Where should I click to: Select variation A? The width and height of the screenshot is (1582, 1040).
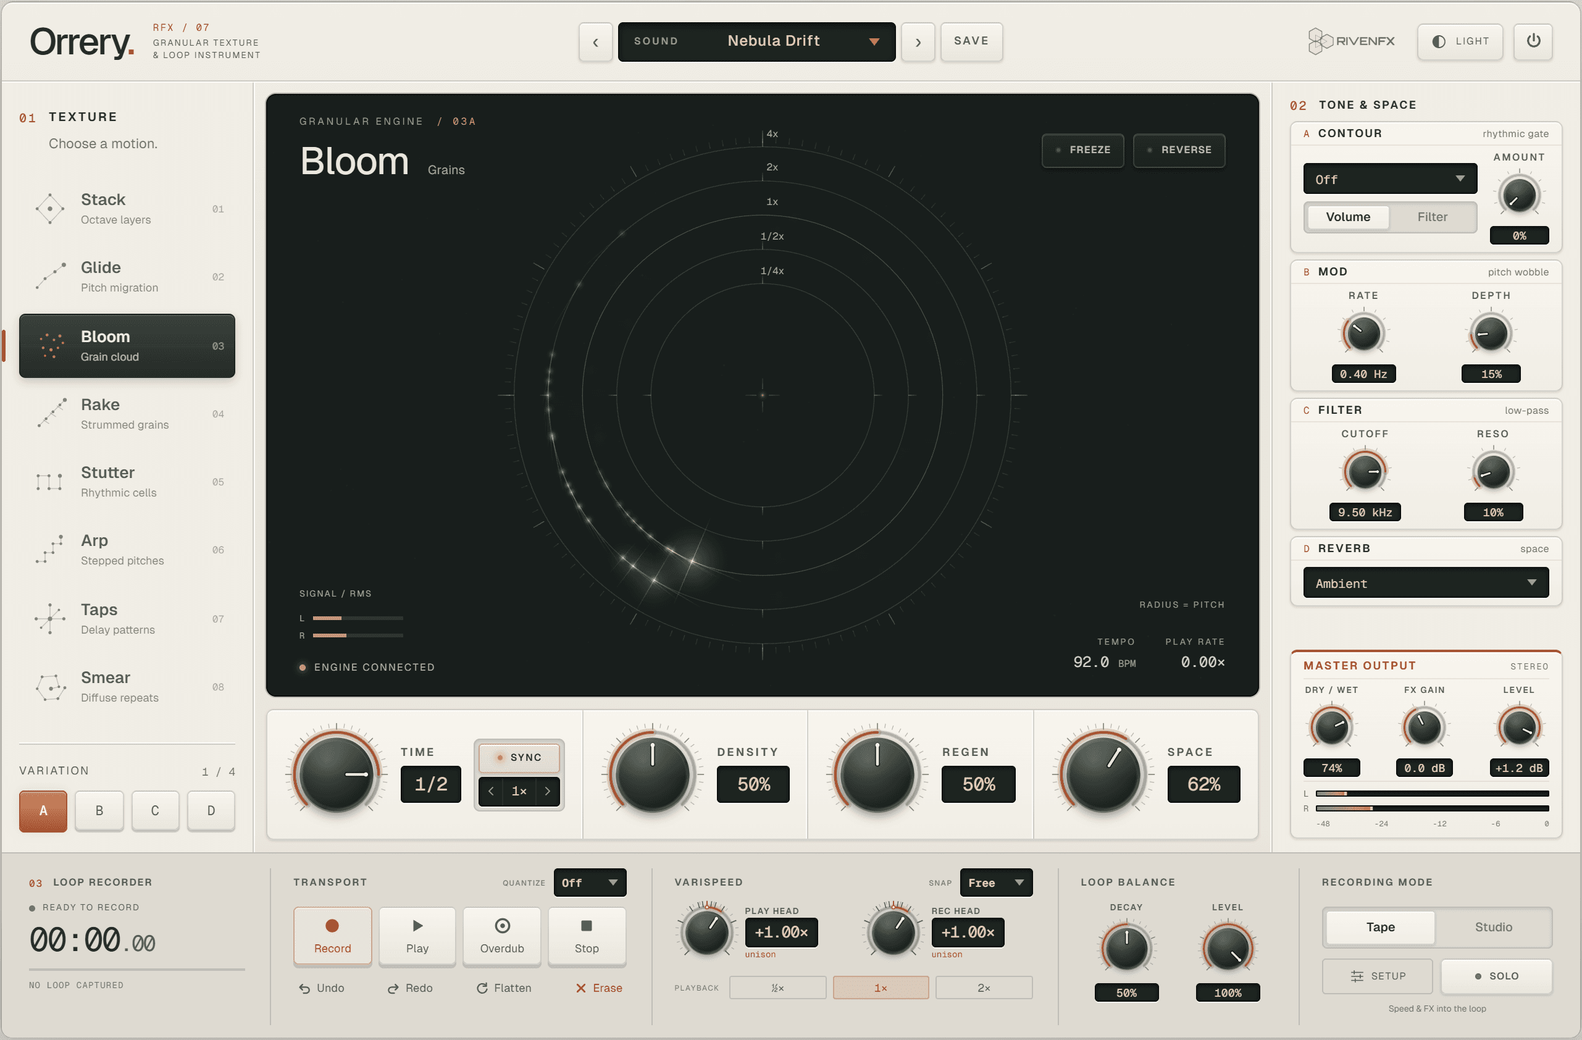pos(43,811)
